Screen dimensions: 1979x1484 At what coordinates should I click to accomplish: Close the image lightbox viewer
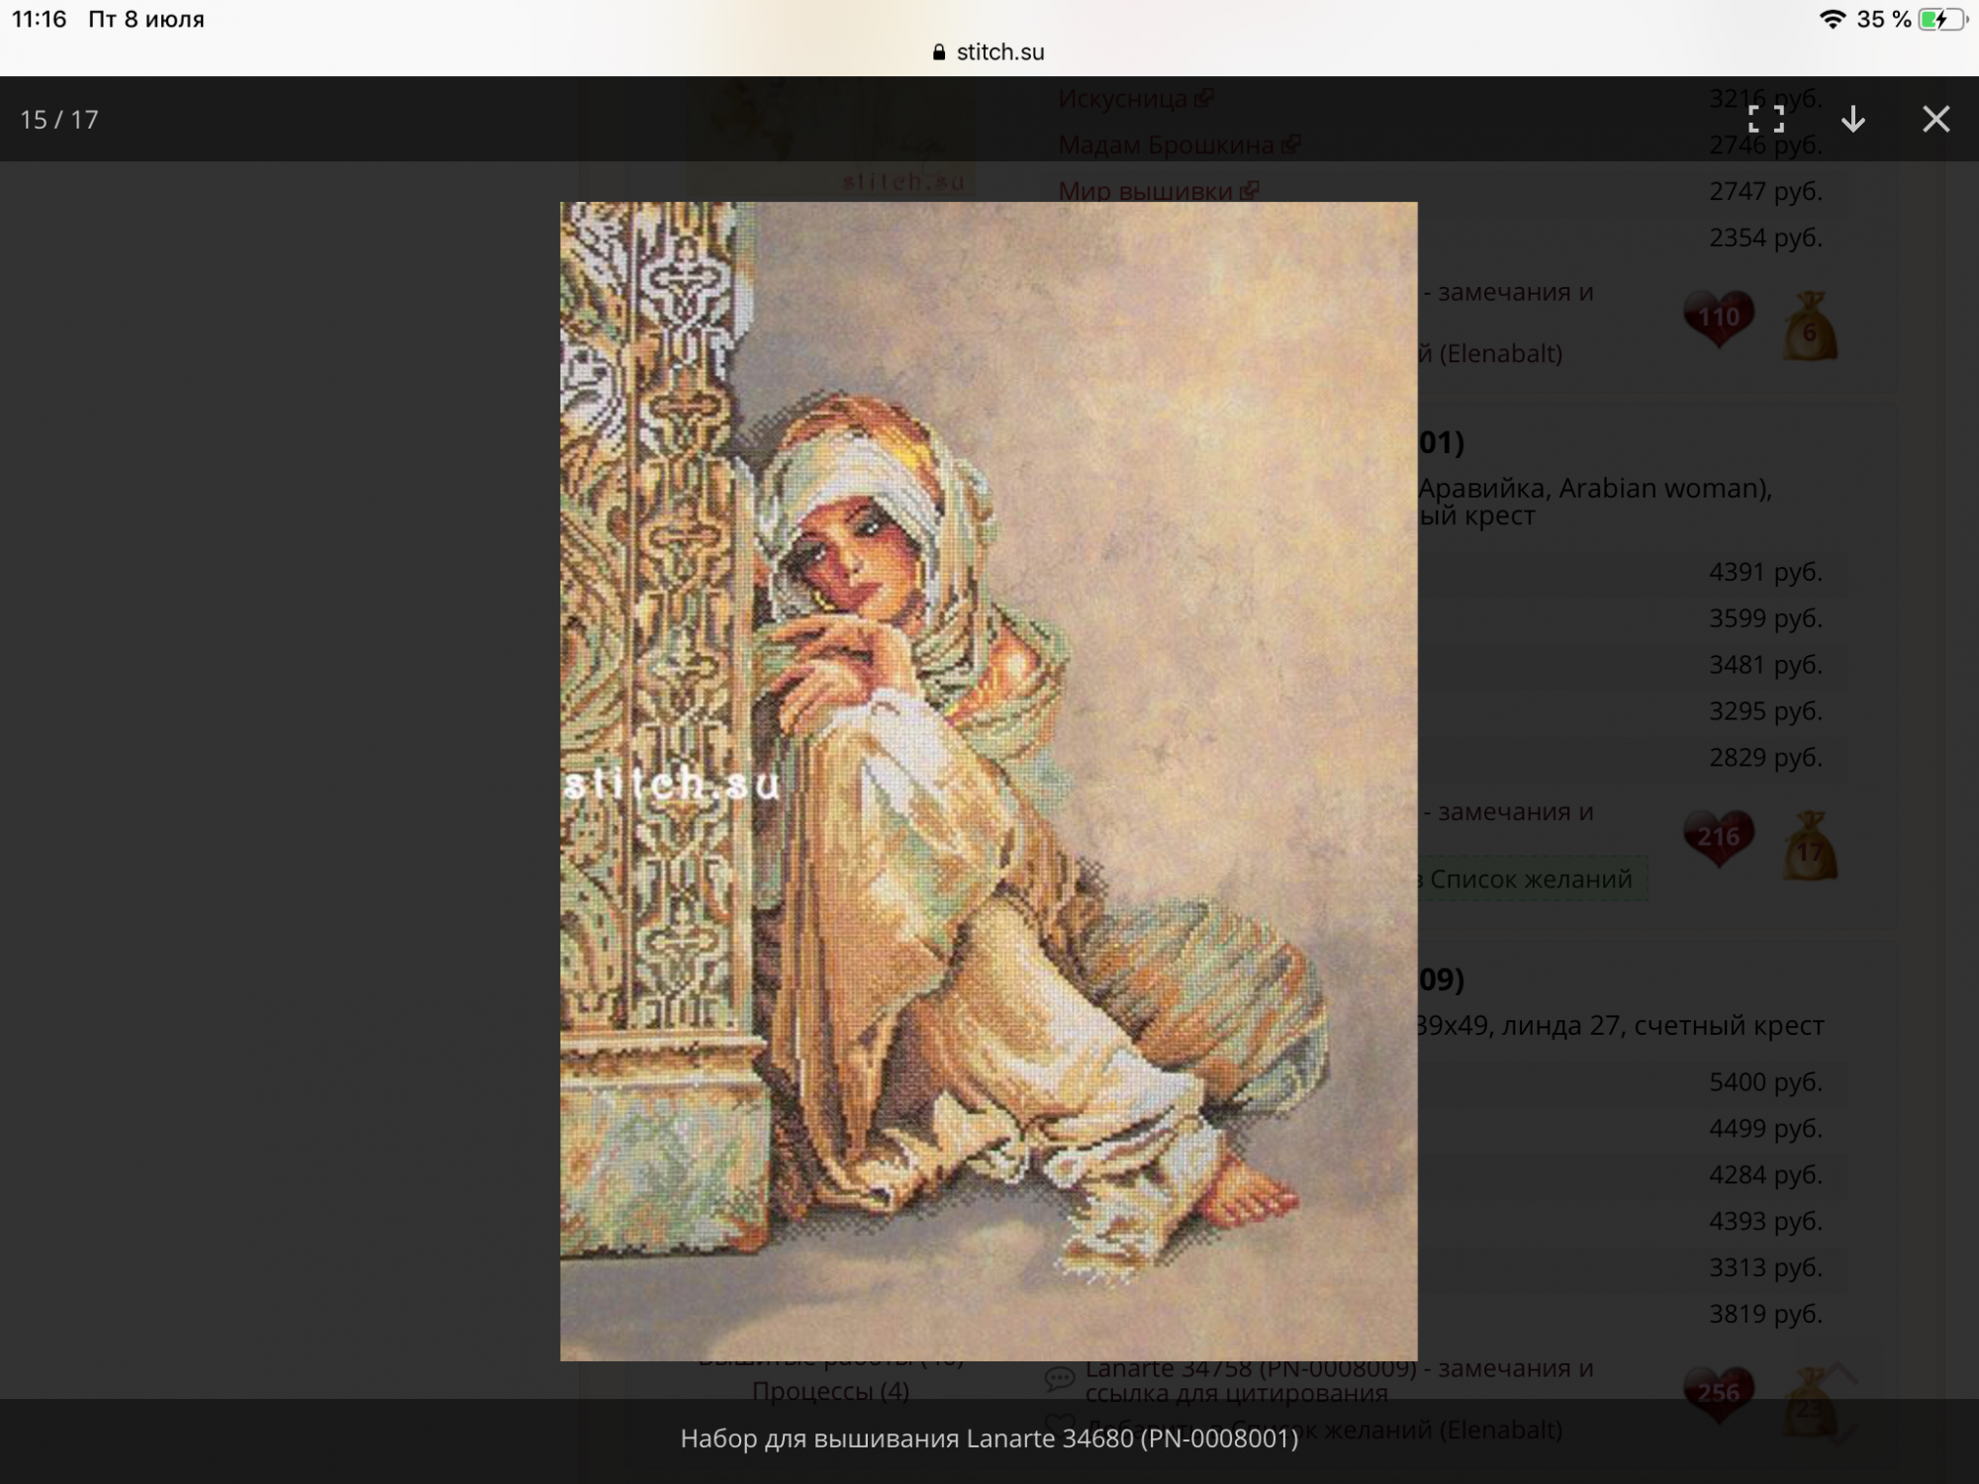click(x=1936, y=119)
